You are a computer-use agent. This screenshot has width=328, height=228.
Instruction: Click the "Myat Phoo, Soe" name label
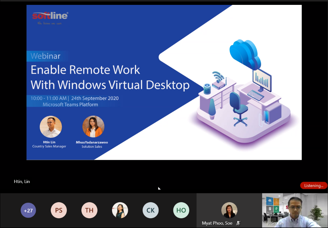217,223
